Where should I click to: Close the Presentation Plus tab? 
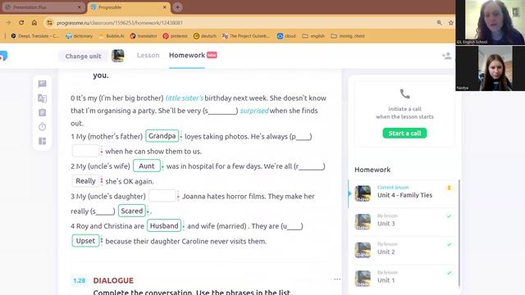pos(80,7)
